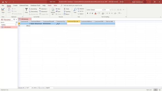Open the View button in Views group
Viewport: 162px width, 91px height.
click(x=3, y=11)
